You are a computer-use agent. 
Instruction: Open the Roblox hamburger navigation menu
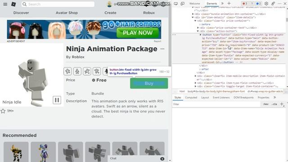click(5, 4)
